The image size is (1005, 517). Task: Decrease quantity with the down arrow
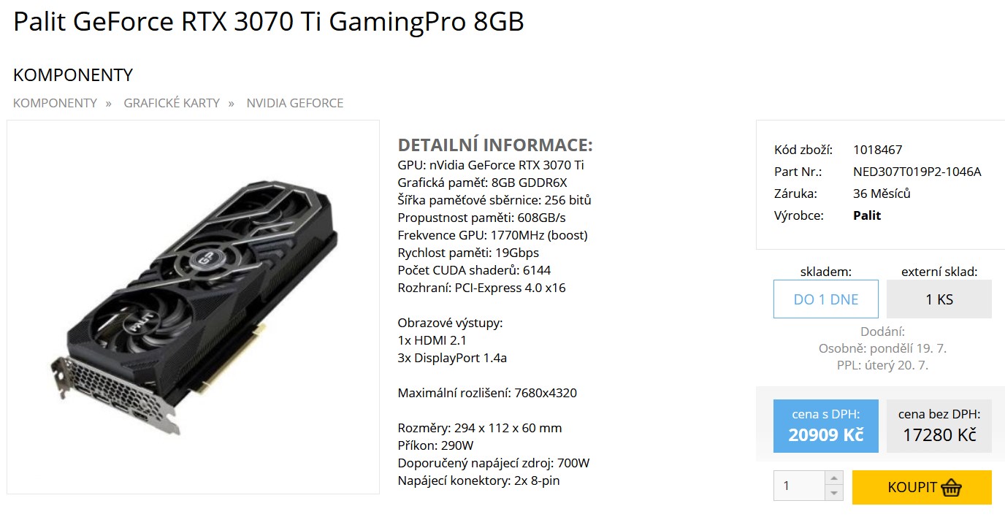coord(834,494)
